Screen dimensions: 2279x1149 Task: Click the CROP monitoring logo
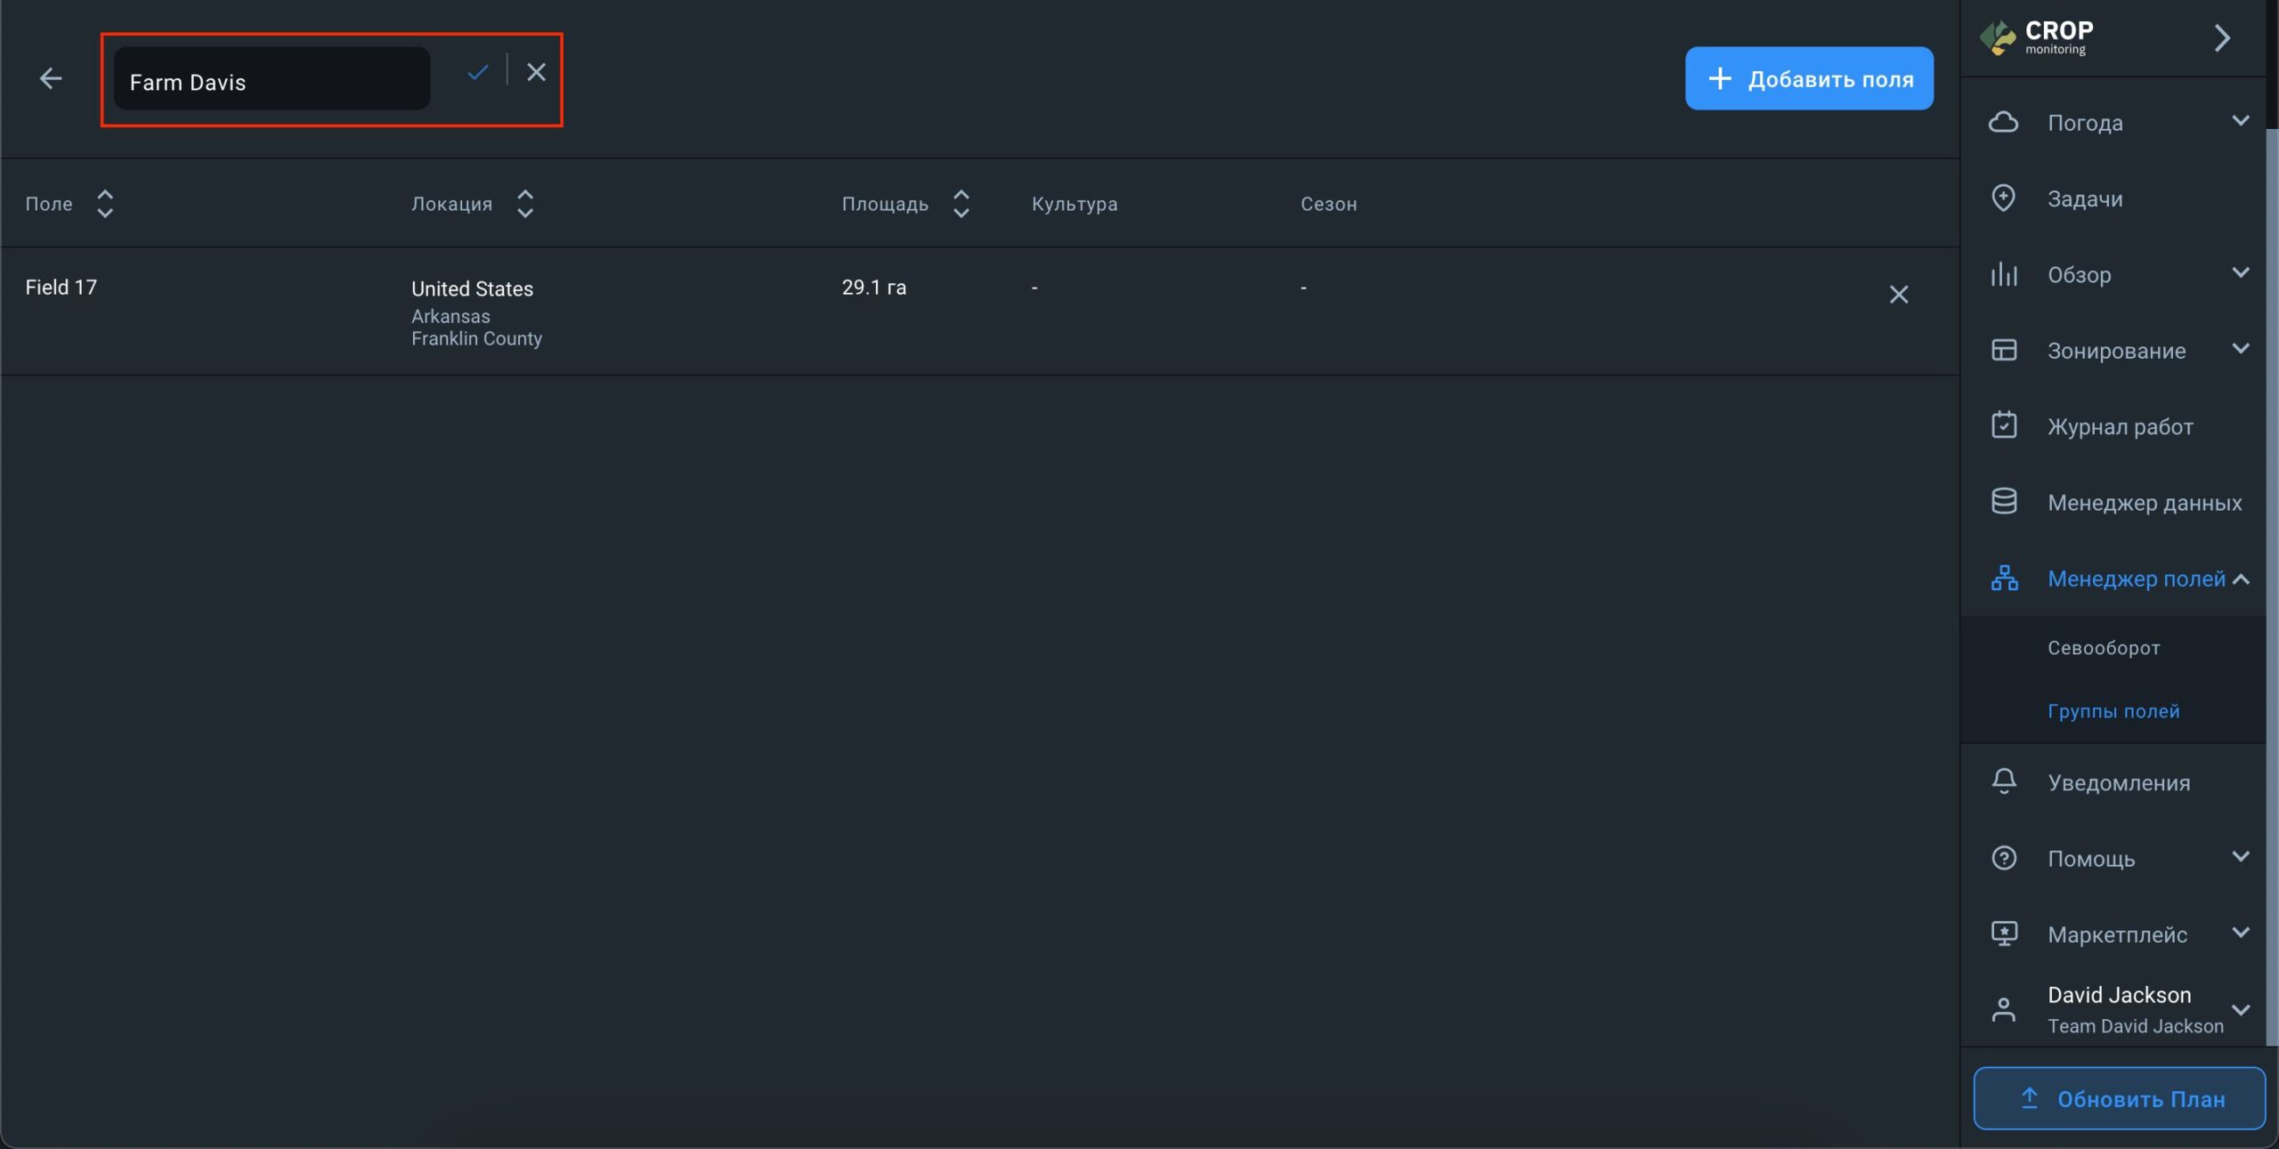click(x=2037, y=37)
